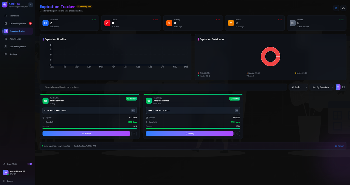Notify Abigail Thomas about card expiry
350x185 pixels.
189,134
